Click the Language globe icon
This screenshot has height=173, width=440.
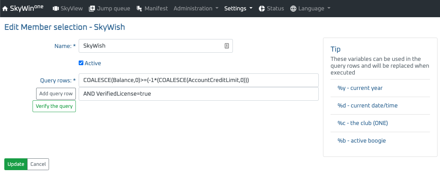pos(293,9)
